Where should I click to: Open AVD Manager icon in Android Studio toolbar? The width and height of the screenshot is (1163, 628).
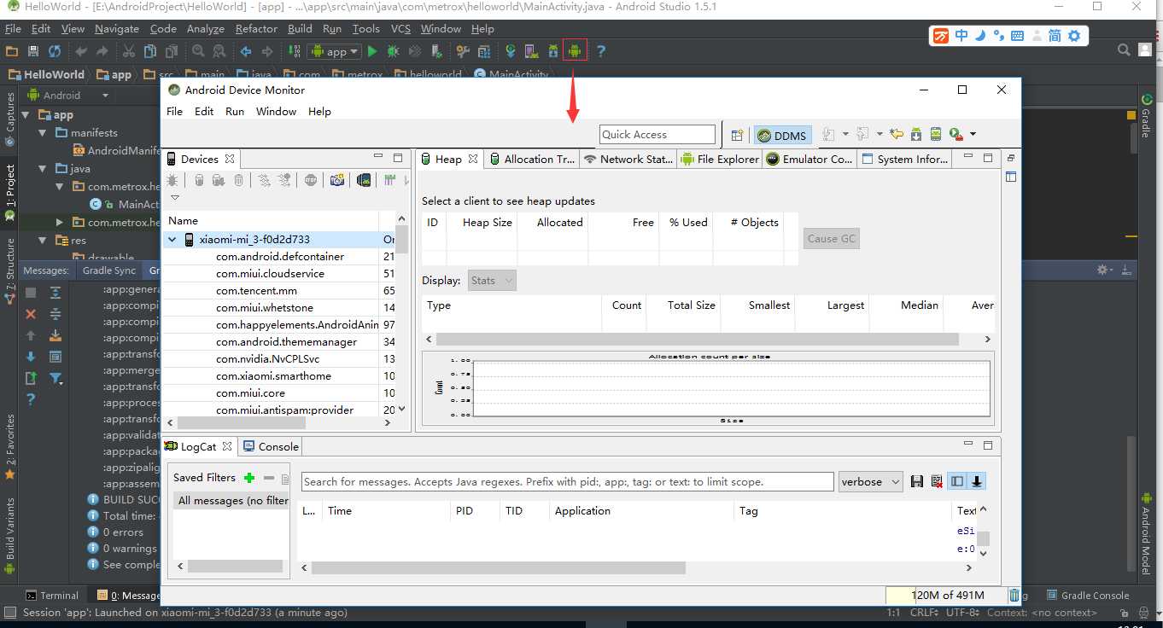pyautogui.click(x=532, y=51)
